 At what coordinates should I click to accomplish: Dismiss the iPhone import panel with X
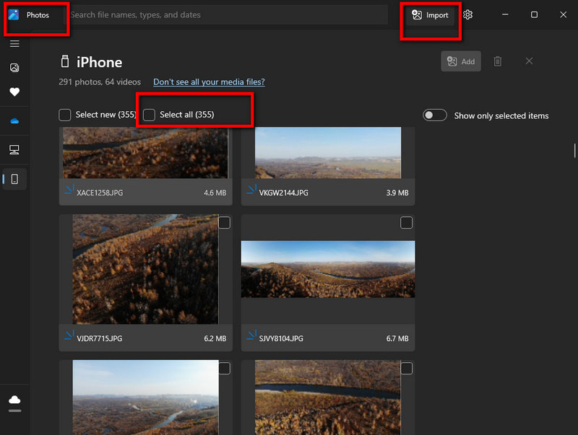tap(529, 61)
